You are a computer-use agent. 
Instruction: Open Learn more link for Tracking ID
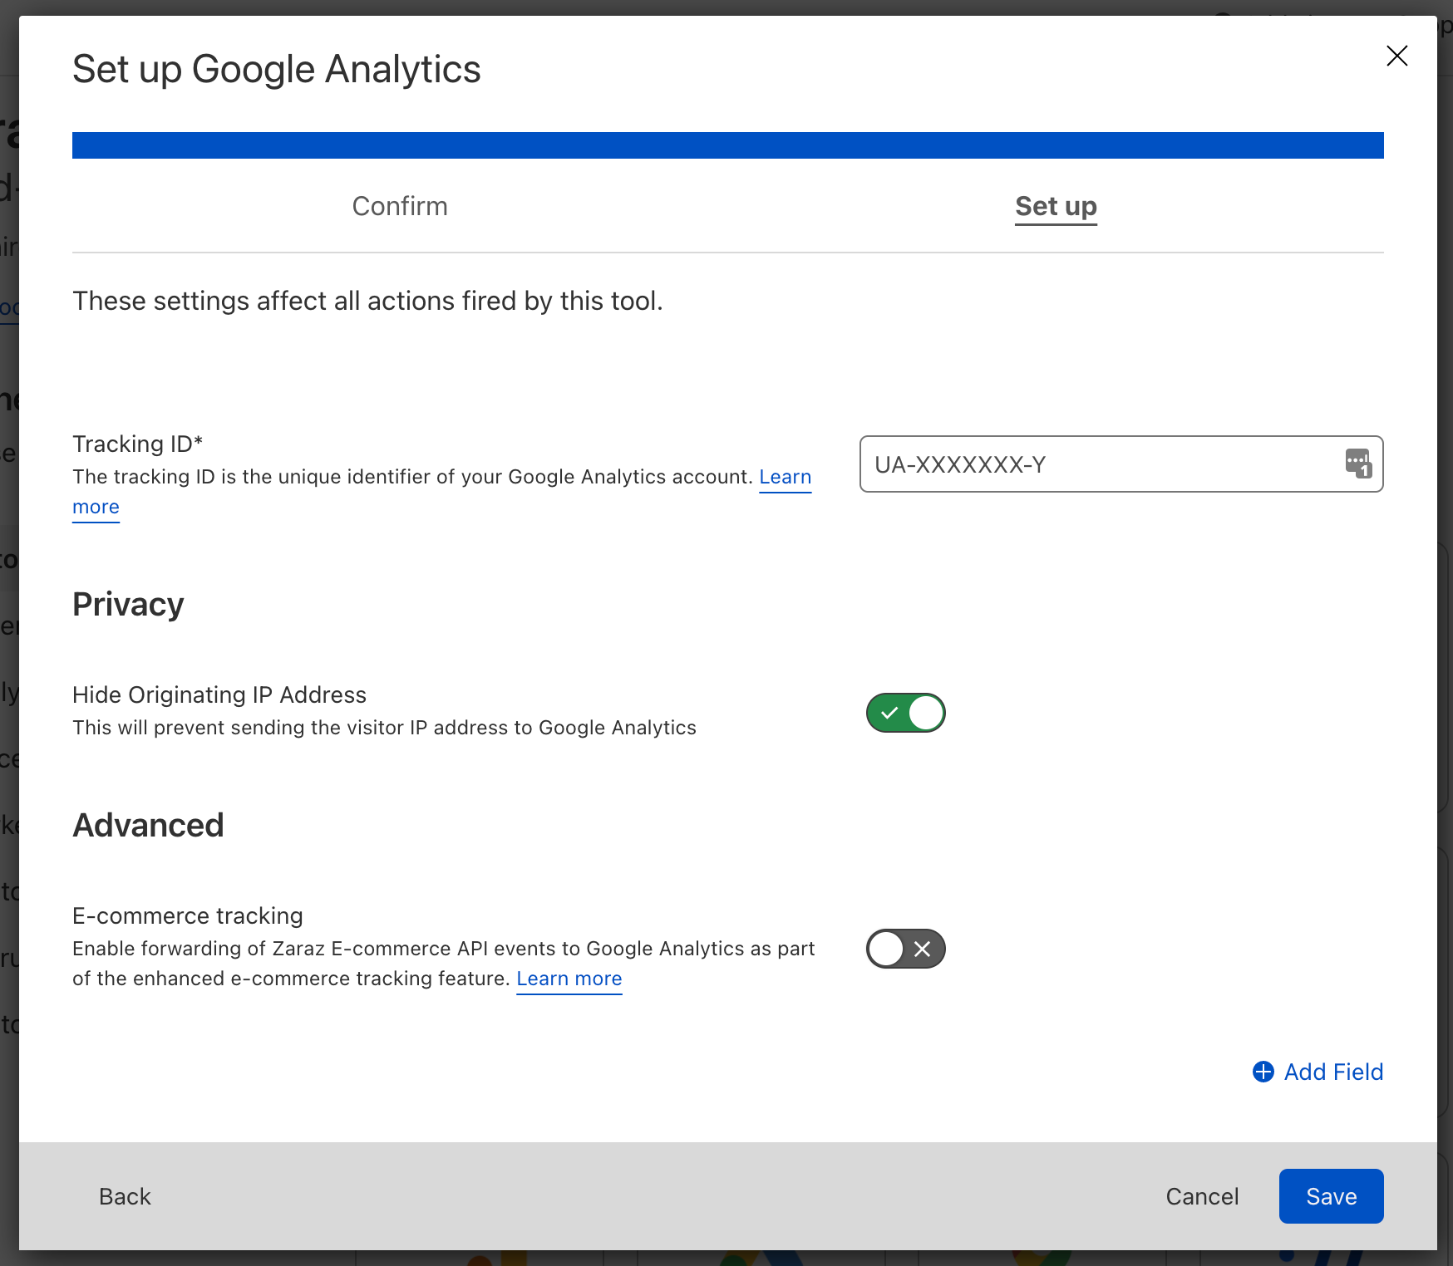(785, 477)
